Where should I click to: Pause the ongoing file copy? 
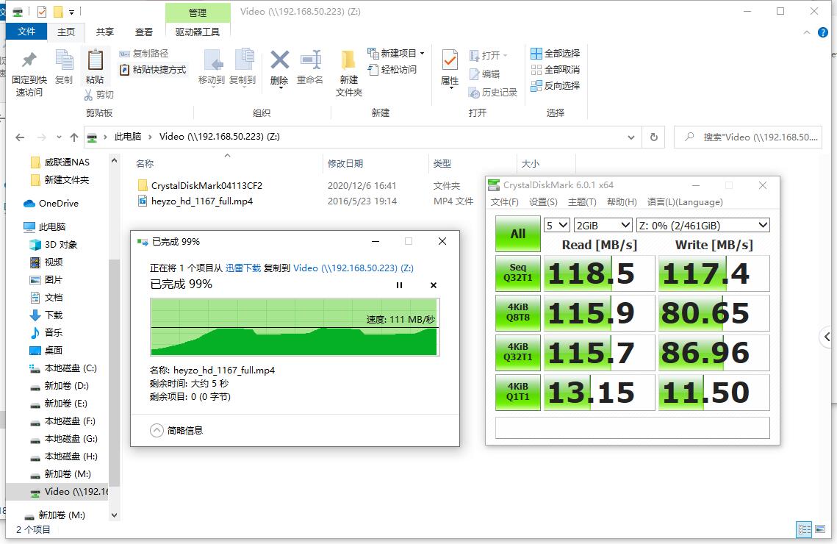399,285
